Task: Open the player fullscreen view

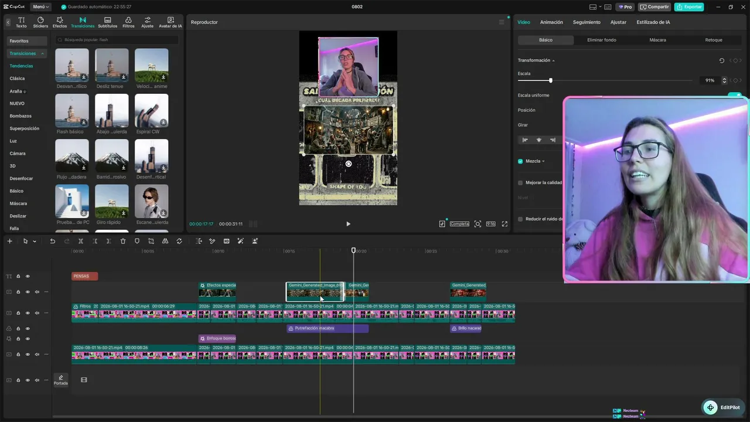Action: 504,224
